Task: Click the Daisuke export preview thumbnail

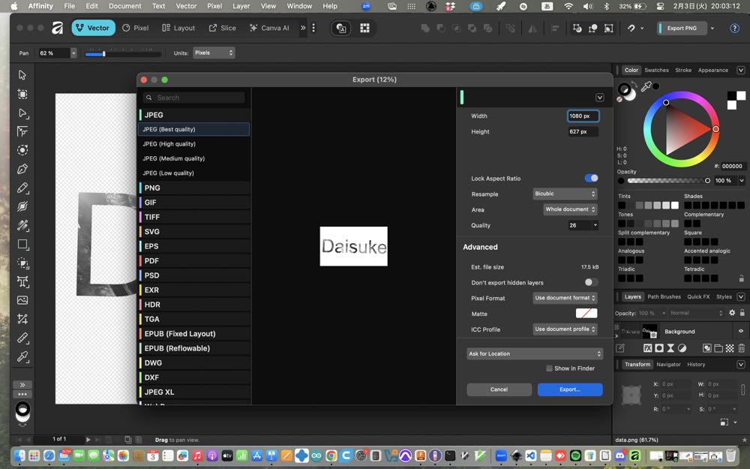Action: (x=353, y=246)
